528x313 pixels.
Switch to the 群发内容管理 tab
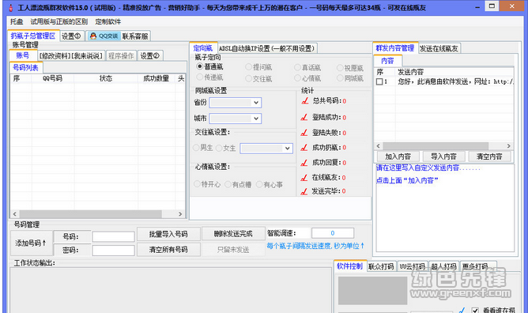pyautogui.click(x=395, y=47)
